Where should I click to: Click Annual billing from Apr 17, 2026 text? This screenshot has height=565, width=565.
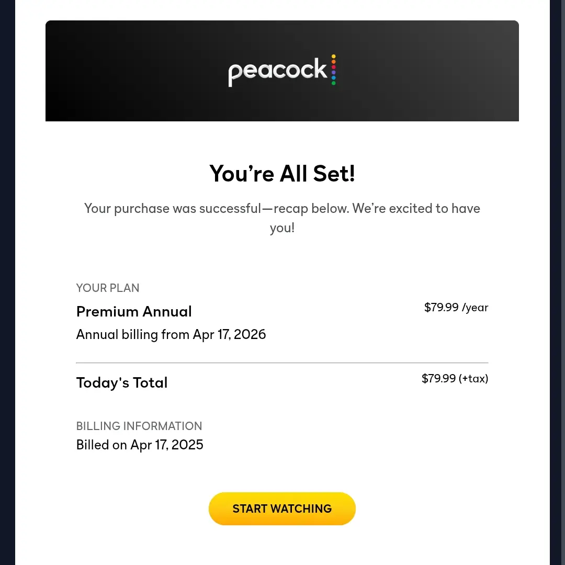click(171, 335)
